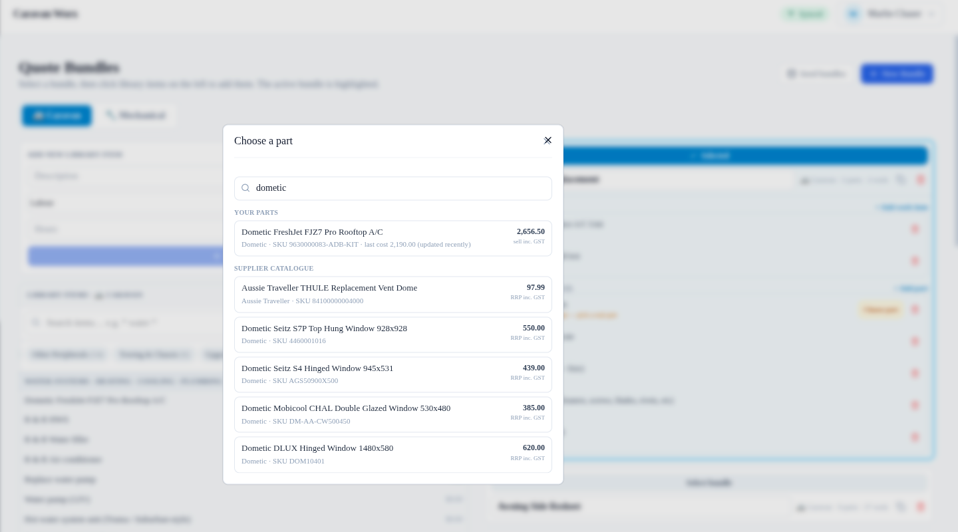Switch to the Caravan tab behind the dialog

coord(57,116)
